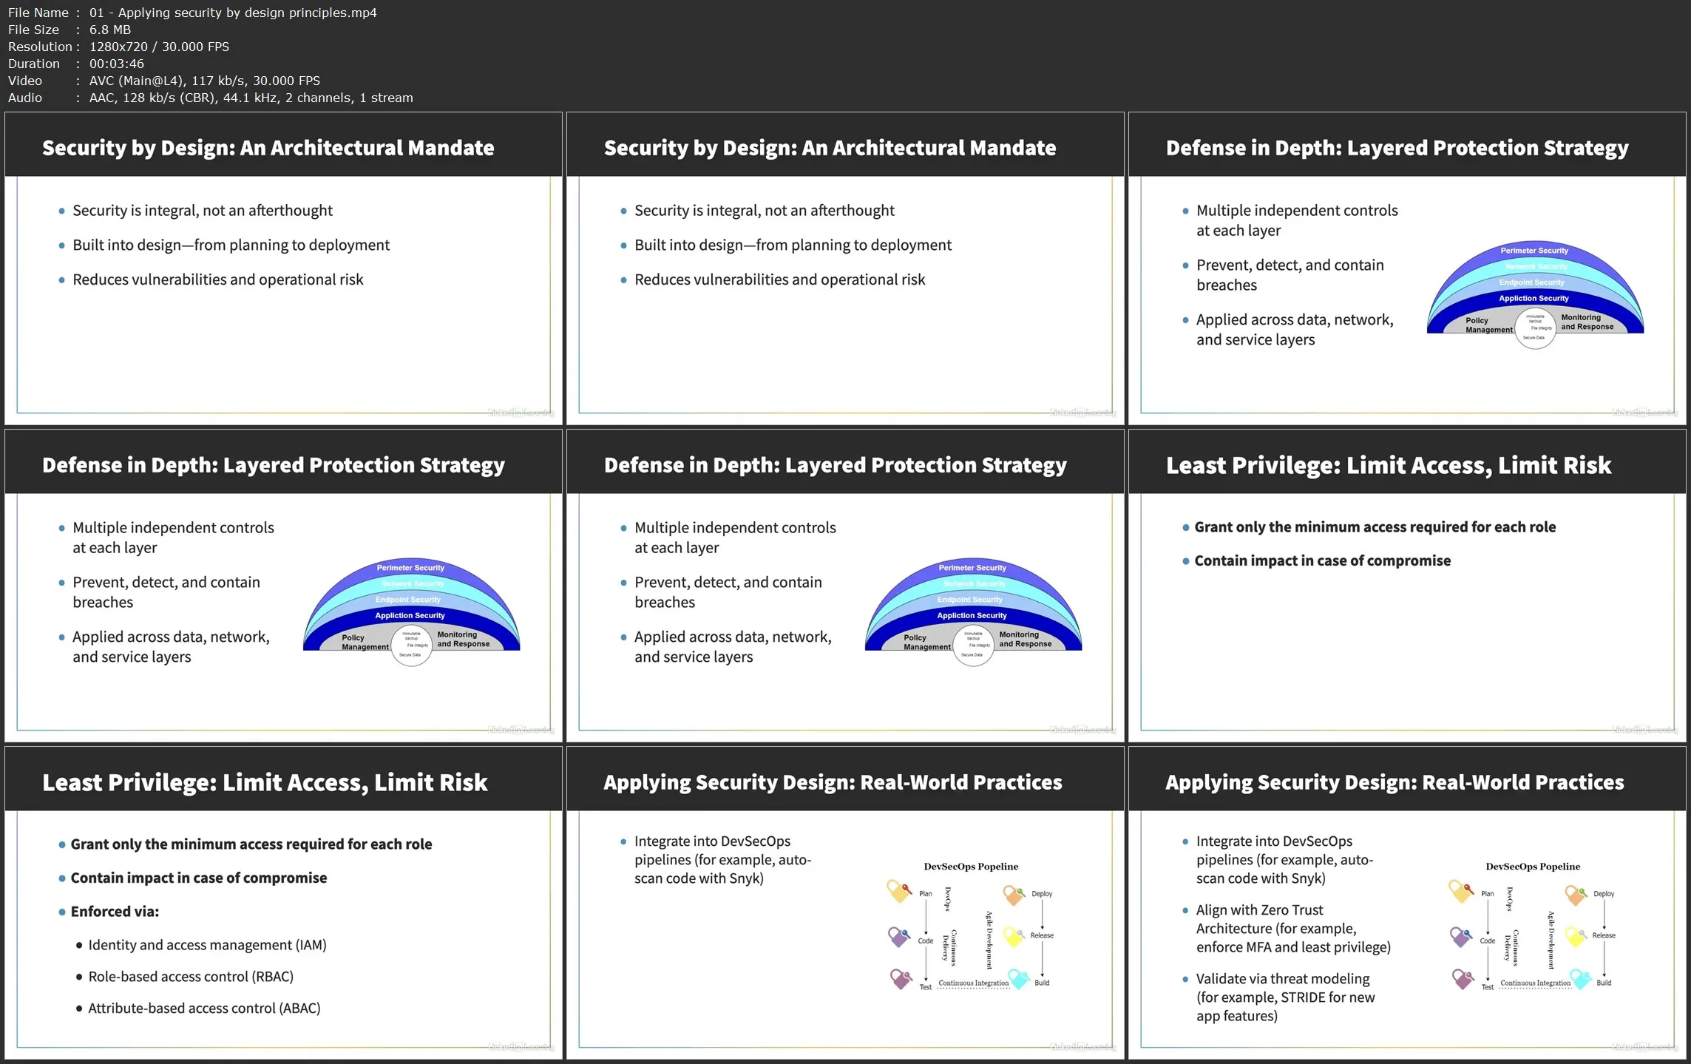Click the Duration value 00:03:46
This screenshot has height=1064, width=1691.
pos(117,64)
